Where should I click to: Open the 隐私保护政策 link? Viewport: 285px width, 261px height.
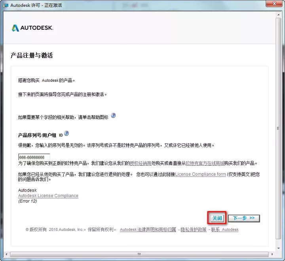tap(194, 230)
